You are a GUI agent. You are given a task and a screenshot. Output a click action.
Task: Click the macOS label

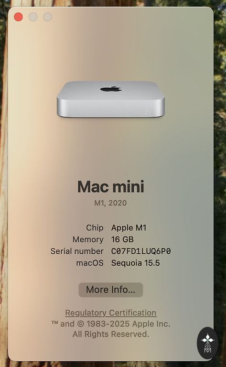pyautogui.click(x=90, y=263)
